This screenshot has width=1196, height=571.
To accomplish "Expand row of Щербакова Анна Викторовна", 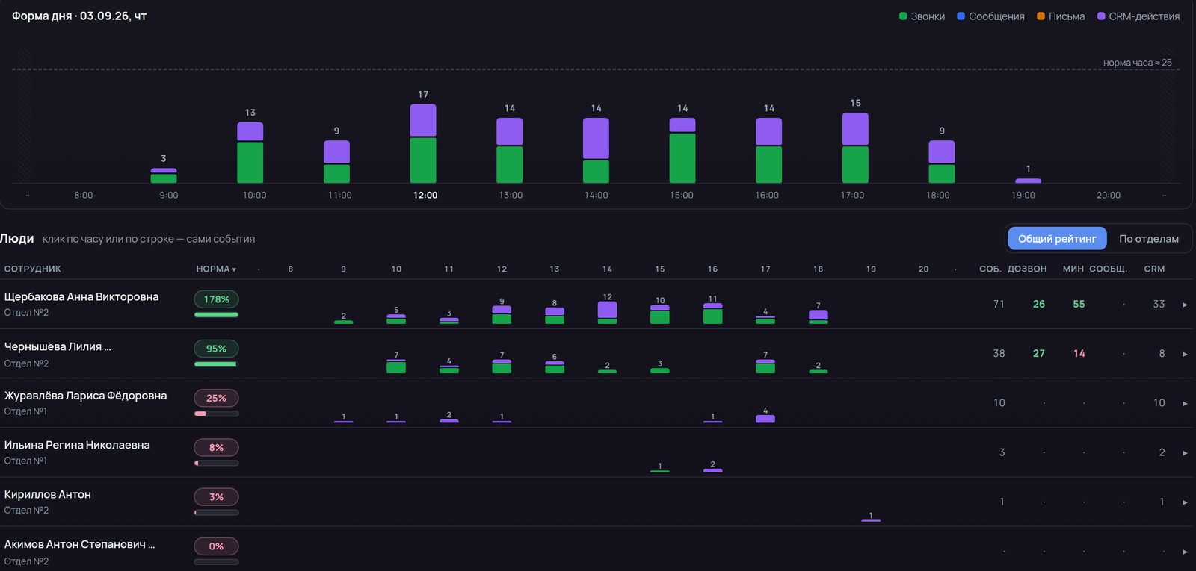I will click(x=1185, y=305).
